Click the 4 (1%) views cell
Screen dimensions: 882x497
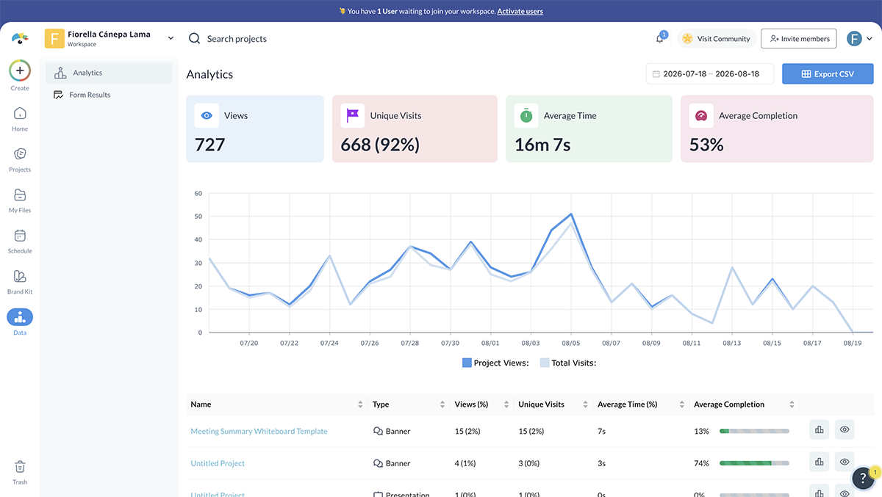[x=465, y=463]
